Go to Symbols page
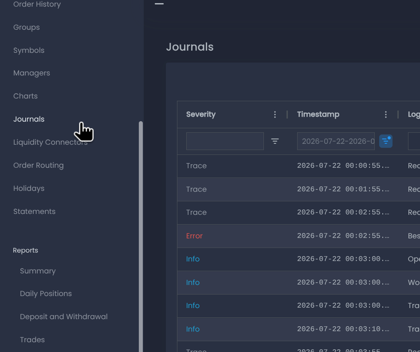 click(29, 51)
